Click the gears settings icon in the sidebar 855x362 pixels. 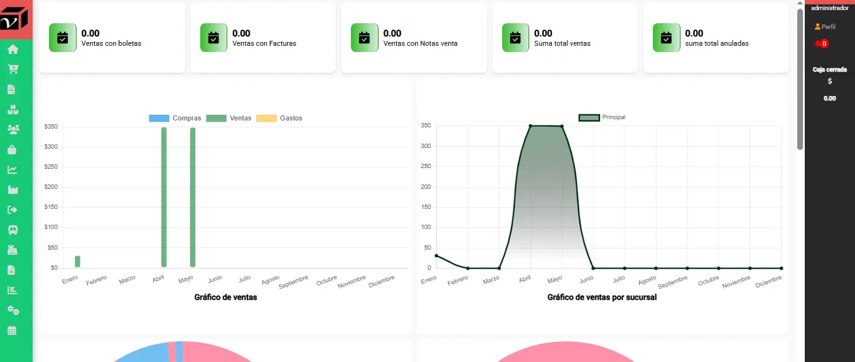(13, 311)
